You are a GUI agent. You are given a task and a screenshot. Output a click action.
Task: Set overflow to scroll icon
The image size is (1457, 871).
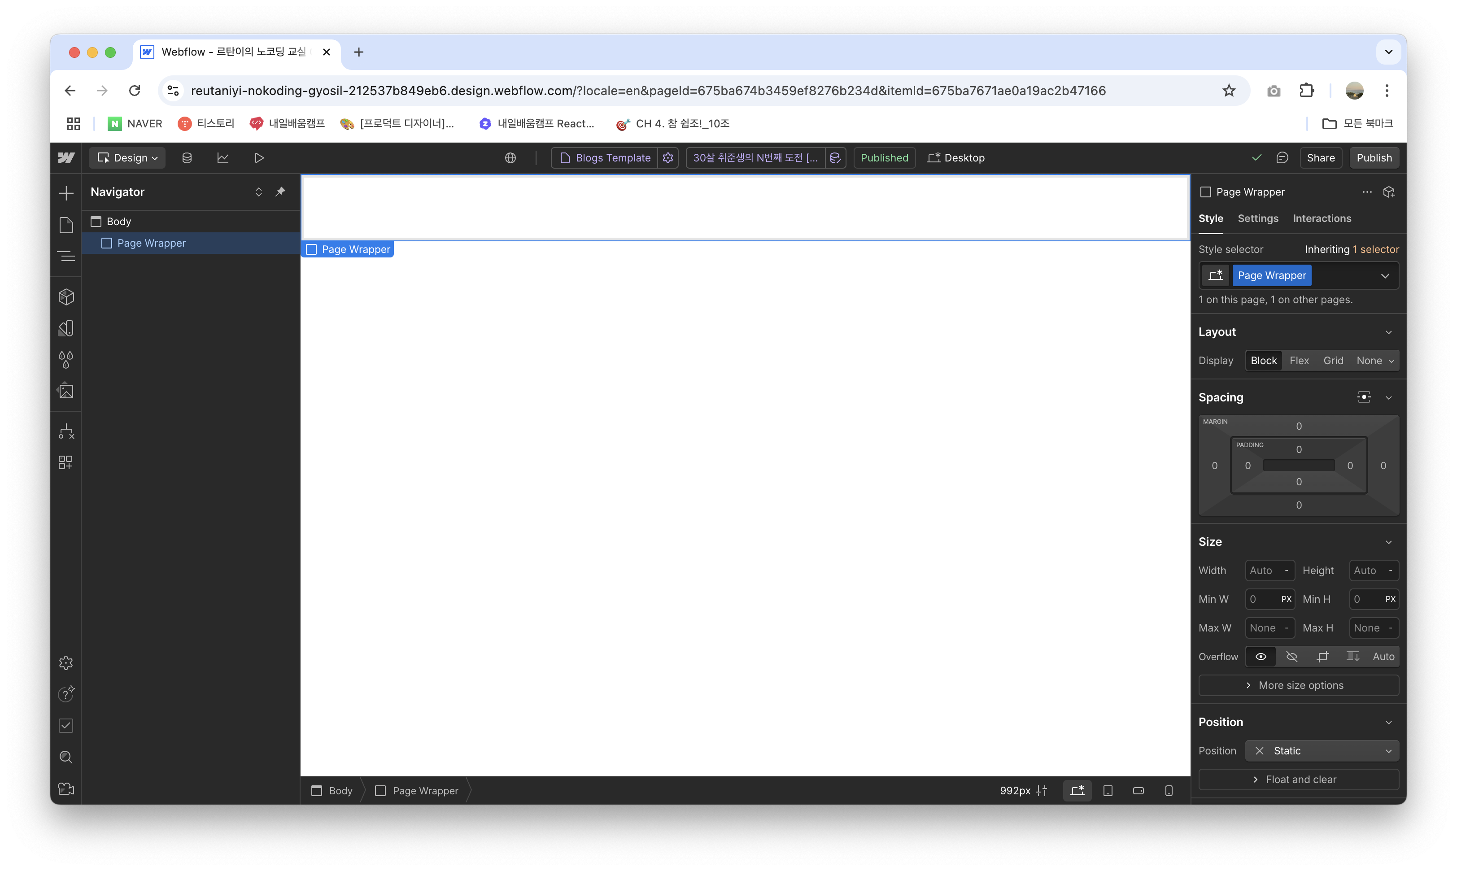[1352, 656]
